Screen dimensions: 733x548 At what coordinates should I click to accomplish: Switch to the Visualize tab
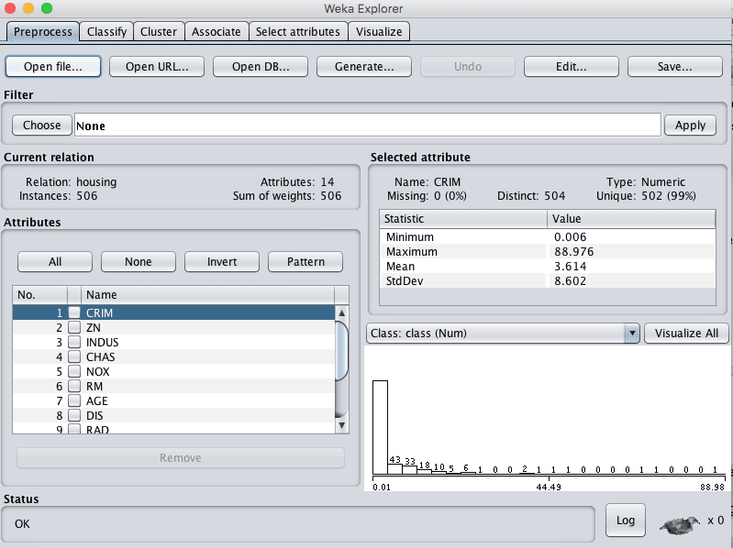coord(379,32)
